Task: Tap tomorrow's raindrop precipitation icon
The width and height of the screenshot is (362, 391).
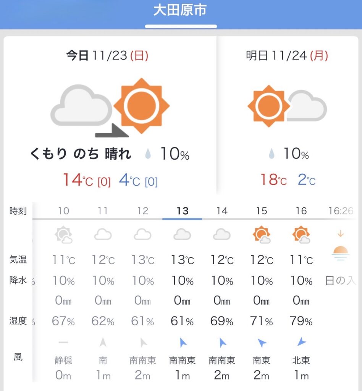Action: (271, 154)
